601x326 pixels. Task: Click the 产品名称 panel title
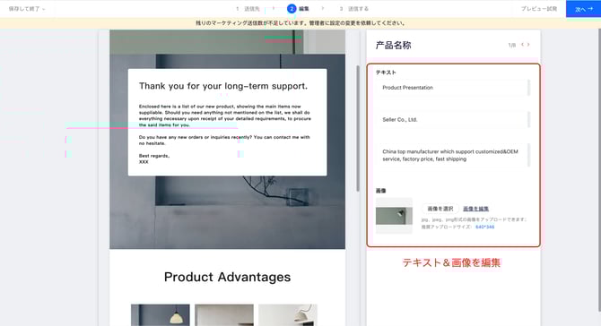coord(393,45)
